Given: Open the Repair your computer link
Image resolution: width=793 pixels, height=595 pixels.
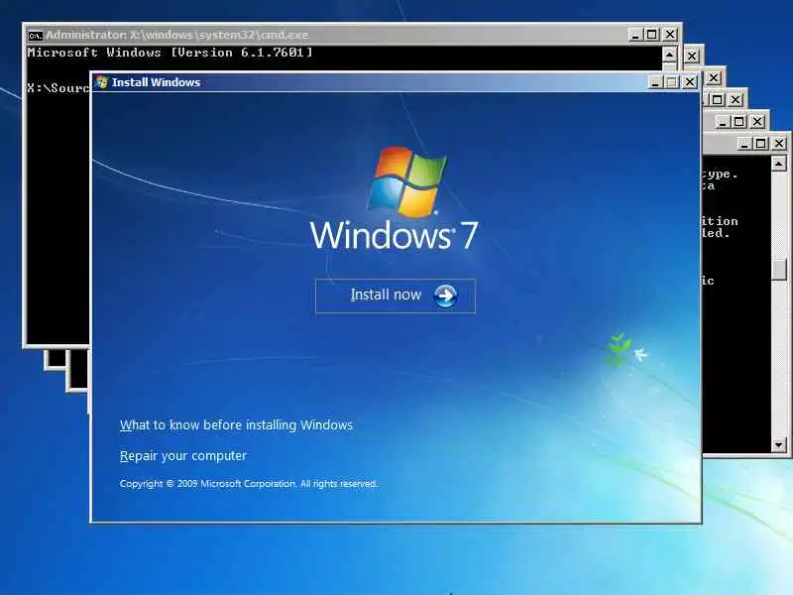Looking at the screenshot, I should (x=183, y=456).
